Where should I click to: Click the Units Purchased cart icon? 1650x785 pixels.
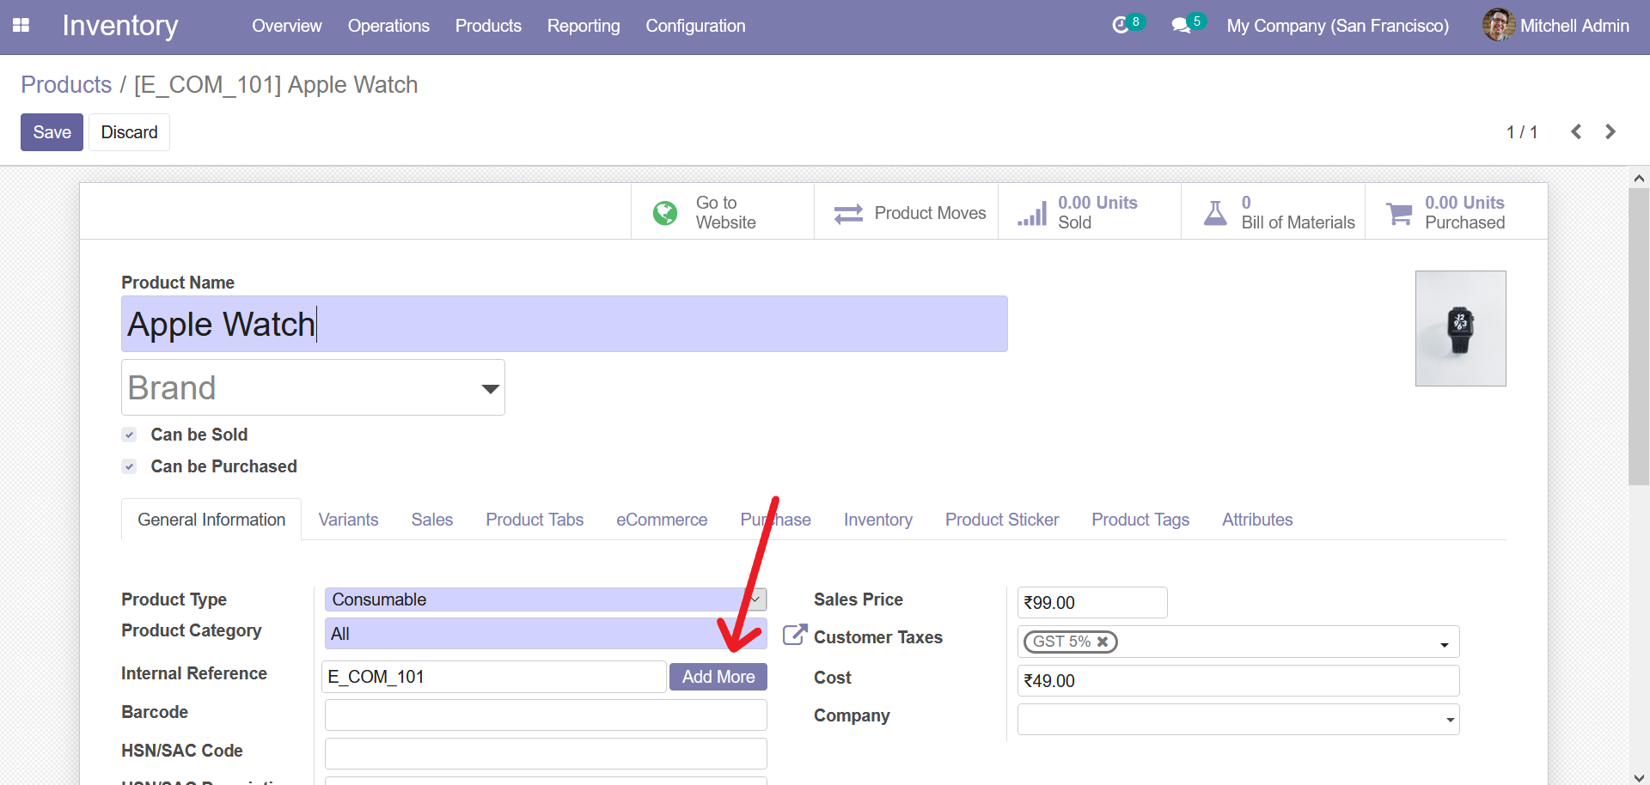1399,213
